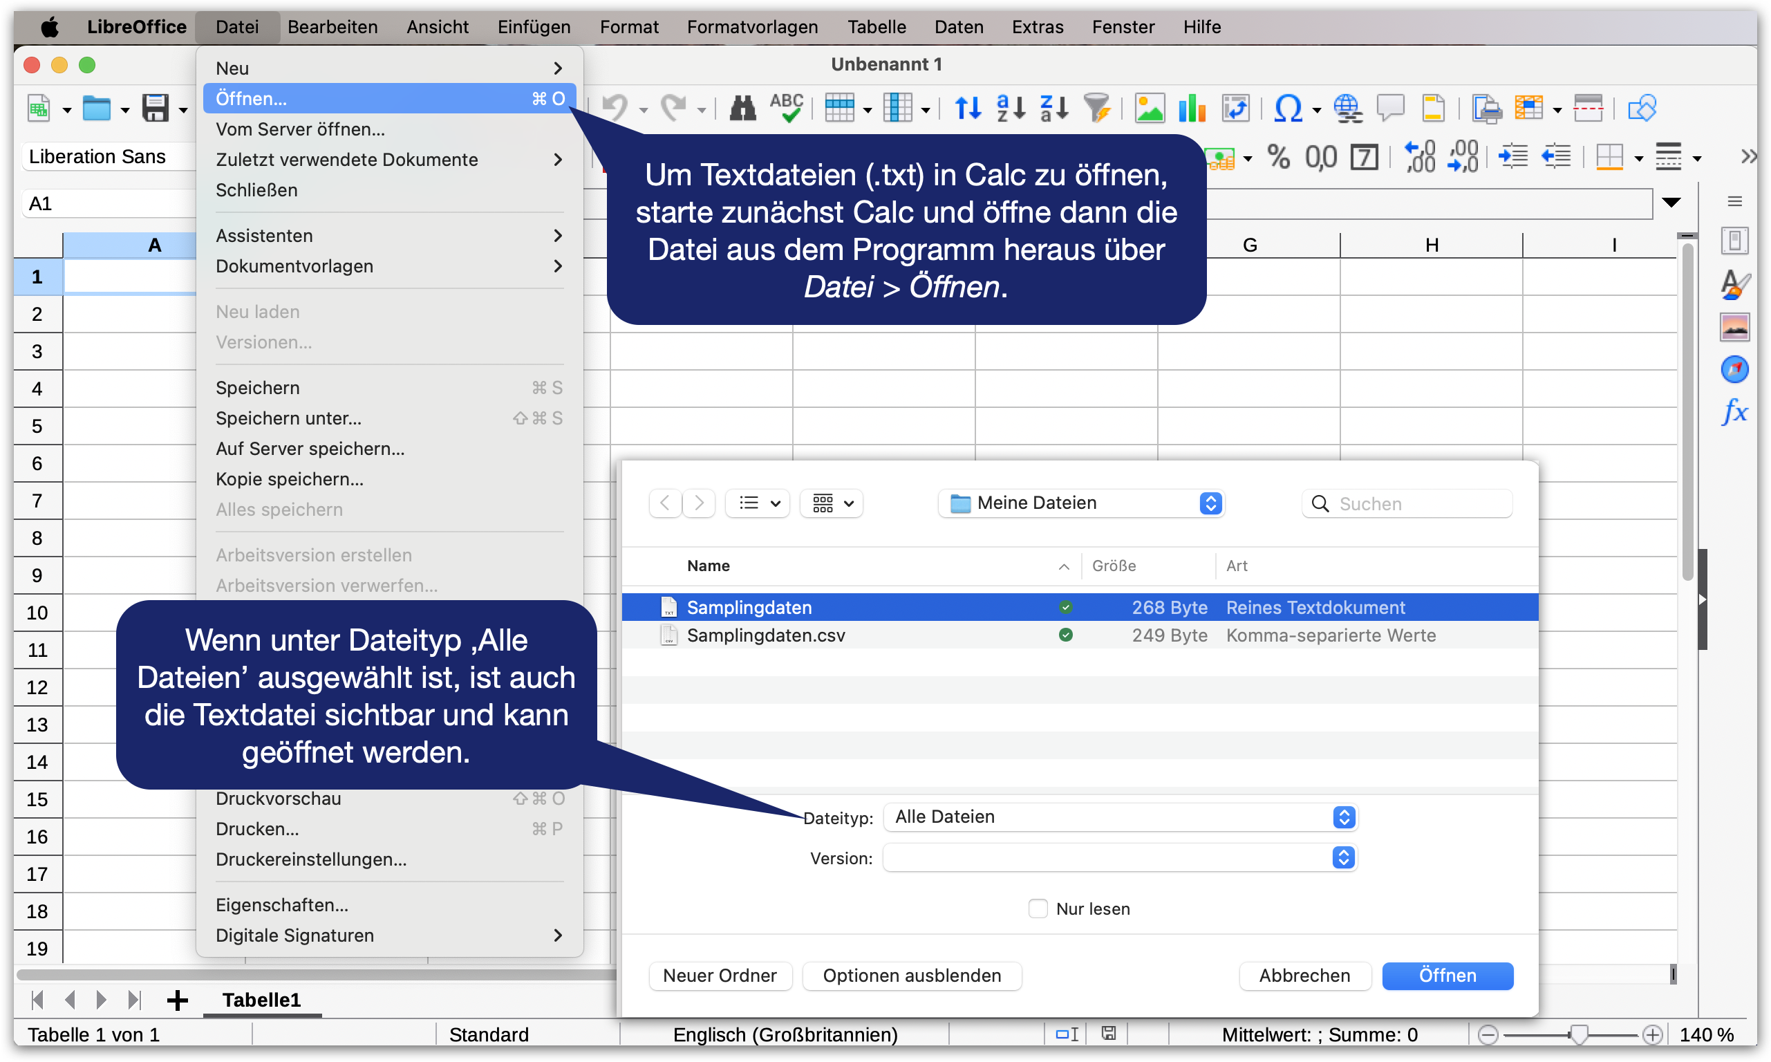Click the special character Omega icon

coord(1289,109)
